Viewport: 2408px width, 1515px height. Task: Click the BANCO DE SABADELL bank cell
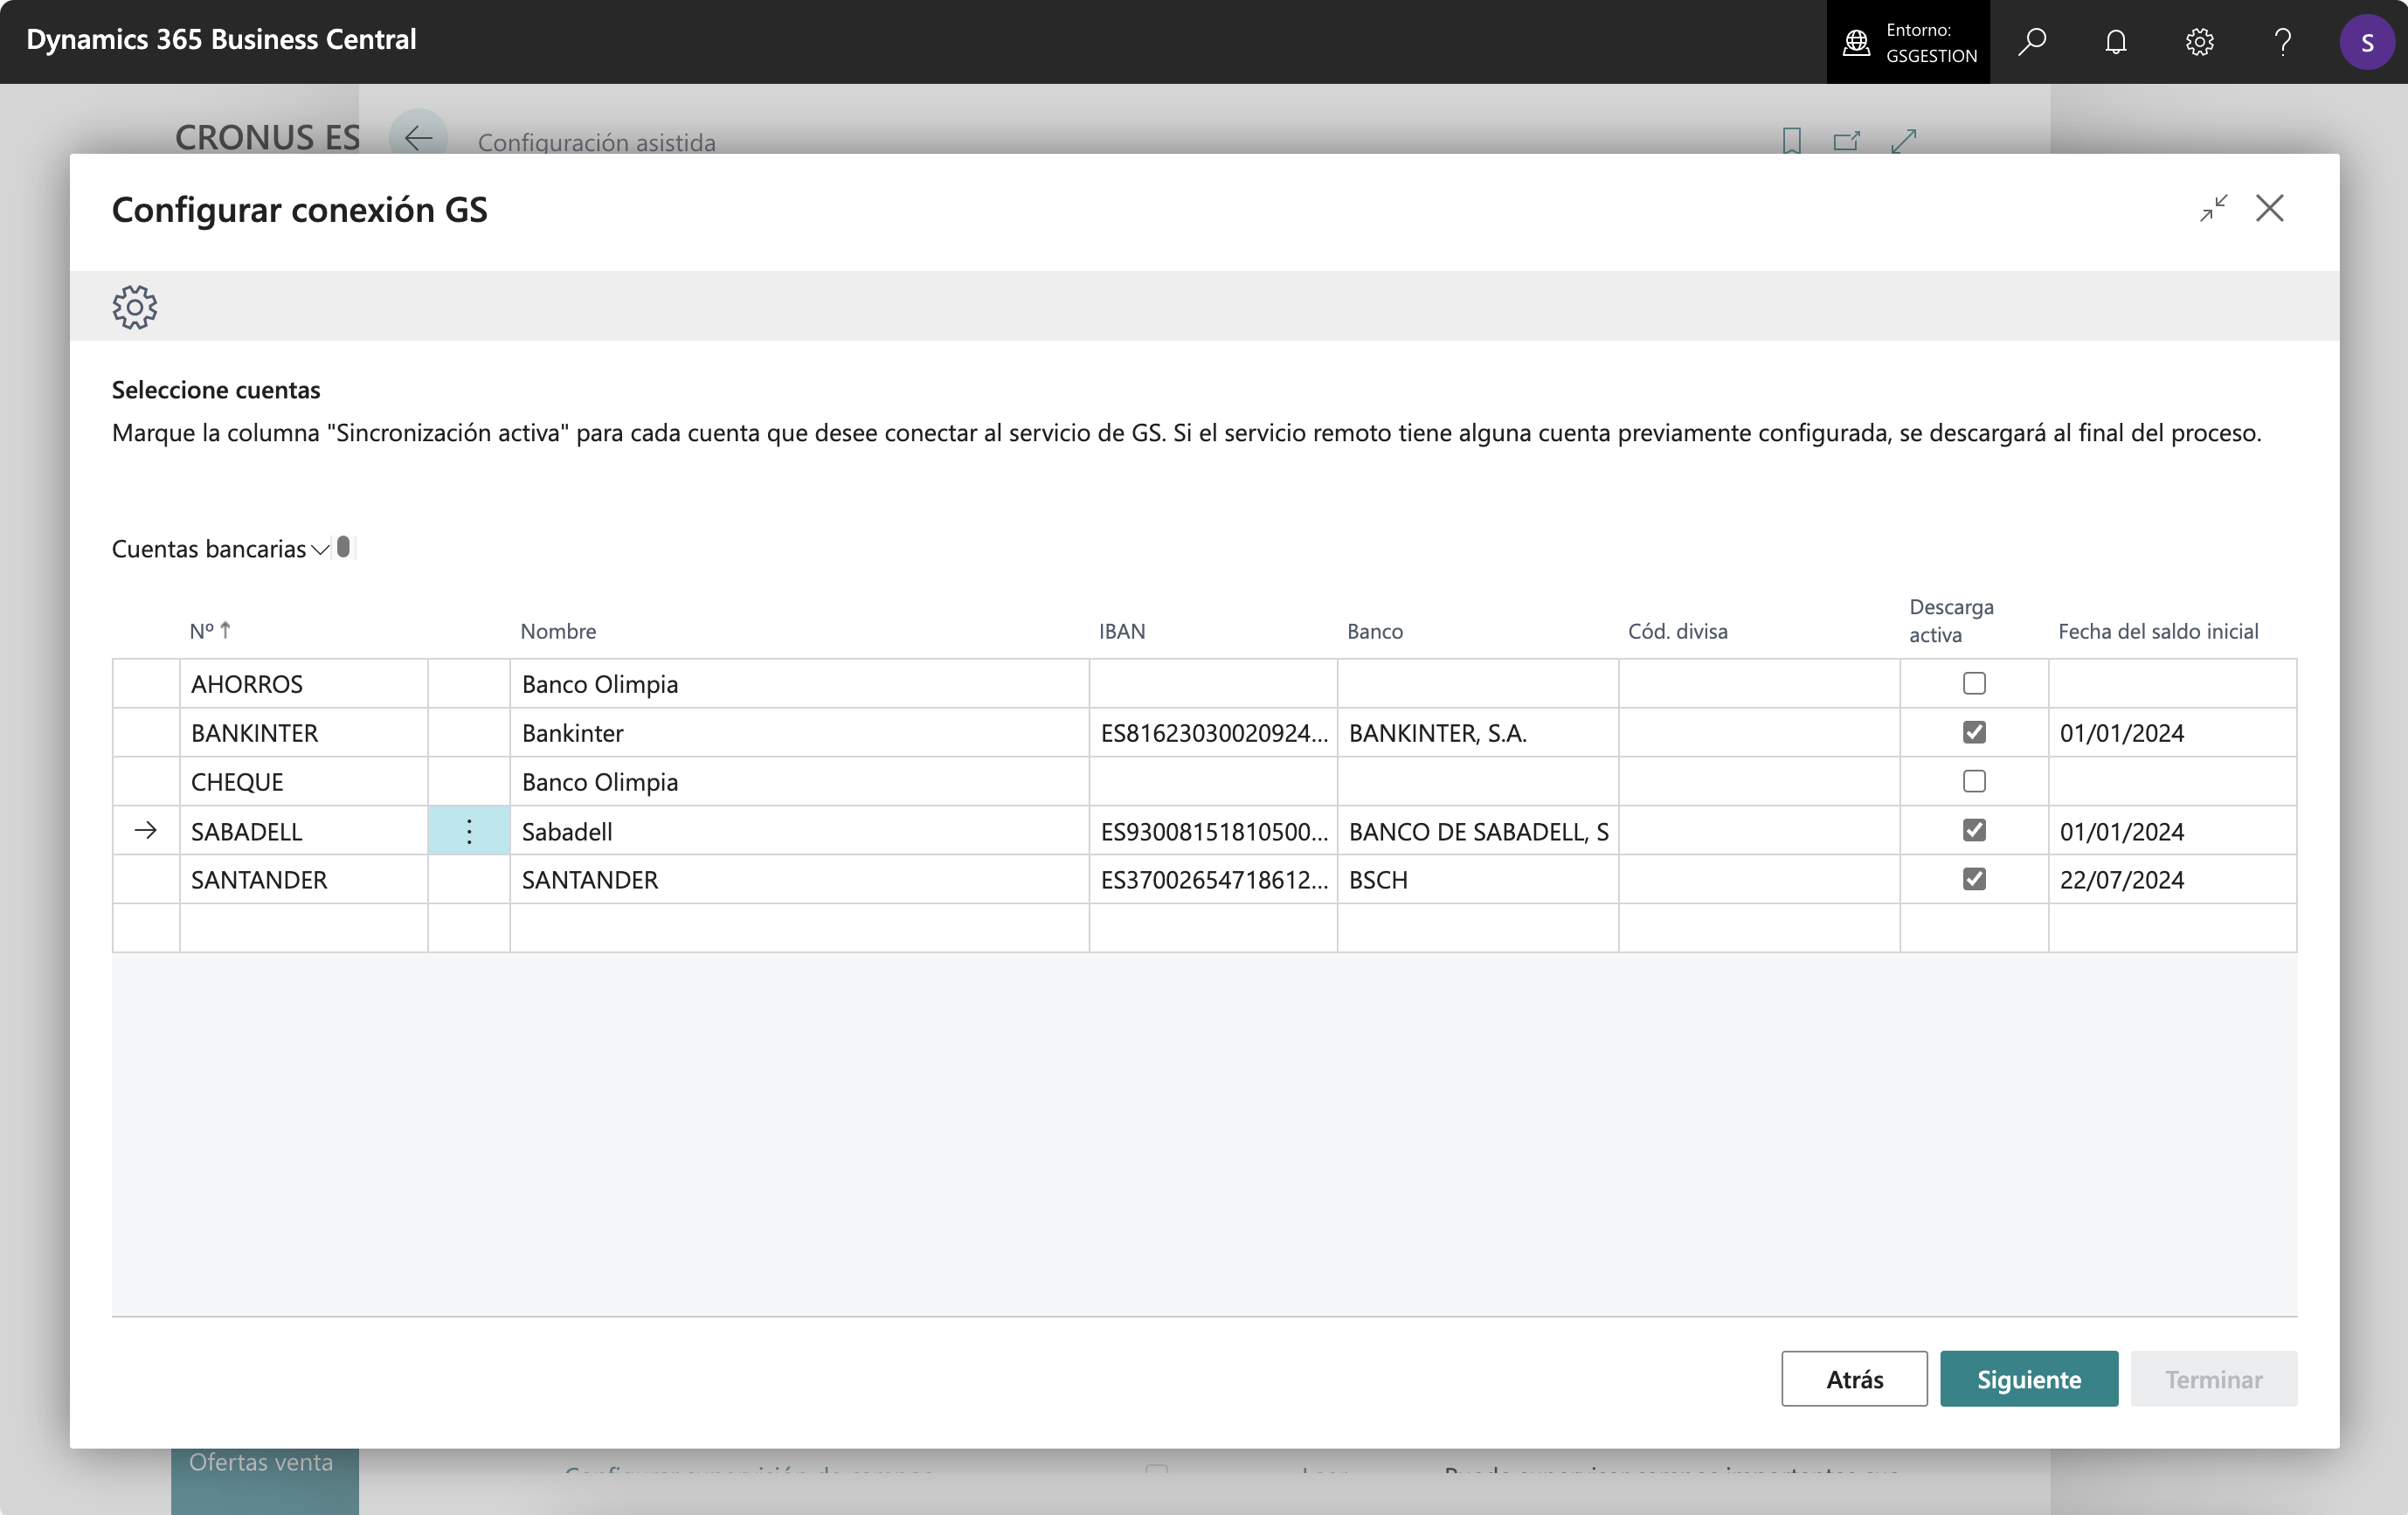pos(1478,831)
